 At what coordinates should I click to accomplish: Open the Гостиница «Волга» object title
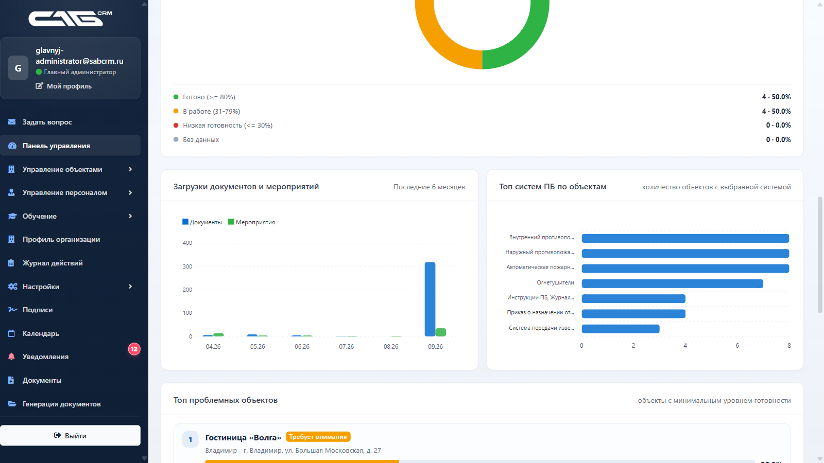tap(243, 437)
